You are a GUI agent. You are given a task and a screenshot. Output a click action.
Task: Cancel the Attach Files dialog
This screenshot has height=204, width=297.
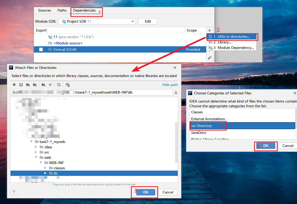(168, 192)
